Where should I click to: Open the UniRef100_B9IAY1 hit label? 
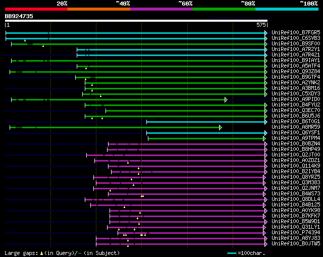coord(296,61)
